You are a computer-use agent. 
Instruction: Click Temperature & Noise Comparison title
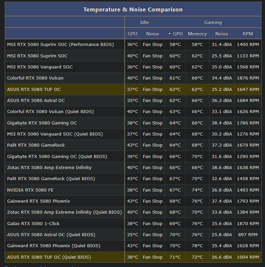pyautogui.click(x=133, y=9)
